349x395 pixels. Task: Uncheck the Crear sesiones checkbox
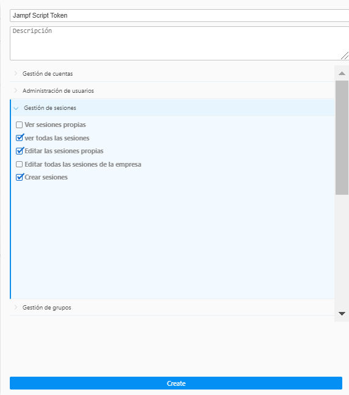coord(19,177)
